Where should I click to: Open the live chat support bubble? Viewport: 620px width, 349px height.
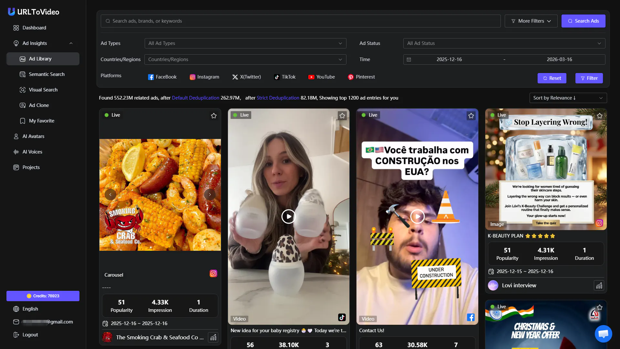(x=603, y=333)
